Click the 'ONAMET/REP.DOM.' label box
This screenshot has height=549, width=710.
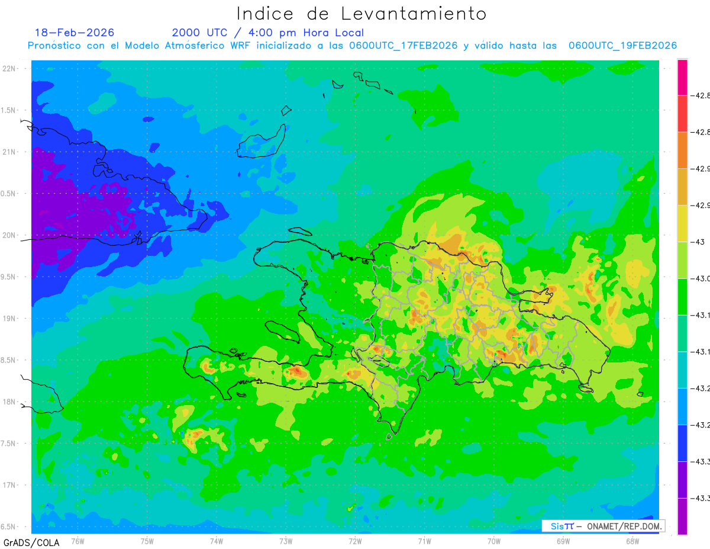click(603, 526)
